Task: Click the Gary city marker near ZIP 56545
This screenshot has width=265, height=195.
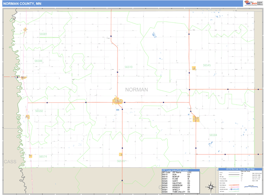Action: click(194, 68)
